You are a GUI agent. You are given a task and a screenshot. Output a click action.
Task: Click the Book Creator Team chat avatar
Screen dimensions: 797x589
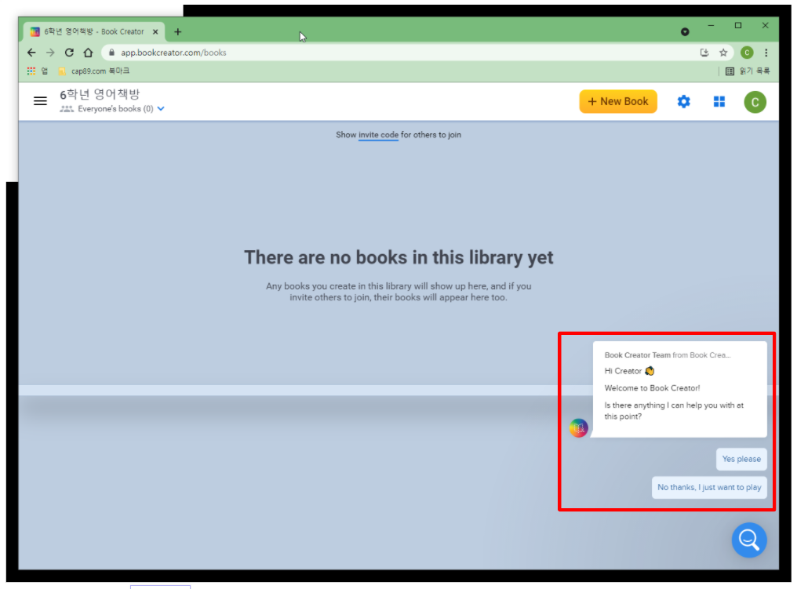578,428
